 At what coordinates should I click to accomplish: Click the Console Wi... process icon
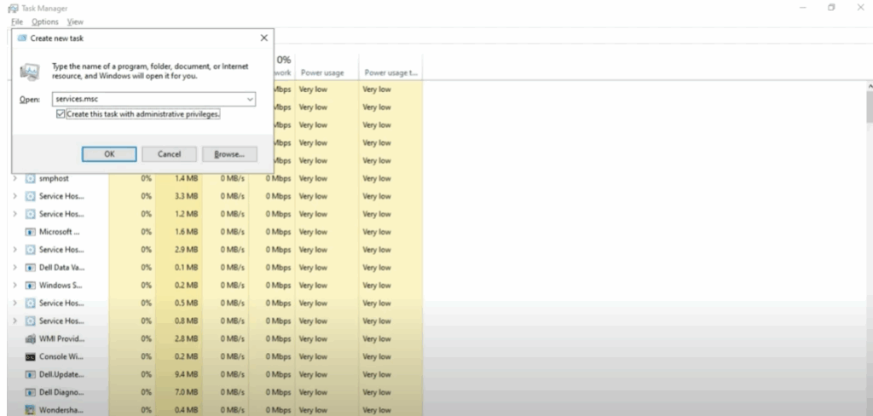(30, 357)
